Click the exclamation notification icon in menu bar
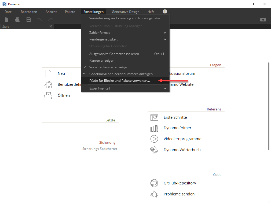The height and width of the screenshot is (204, 271). pos(165,12)
